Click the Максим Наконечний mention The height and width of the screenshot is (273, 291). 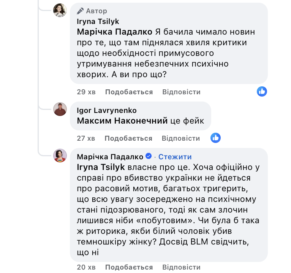pos(122,121)
